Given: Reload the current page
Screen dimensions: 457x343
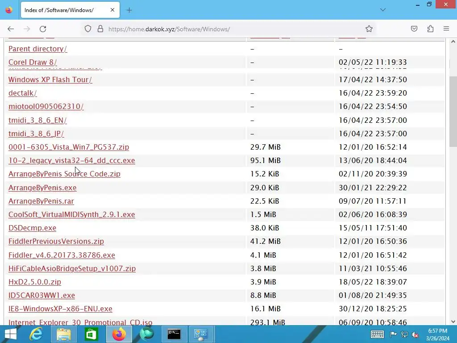Looking at the screenshot, I should pyautogui.click(x=43, y=29).
